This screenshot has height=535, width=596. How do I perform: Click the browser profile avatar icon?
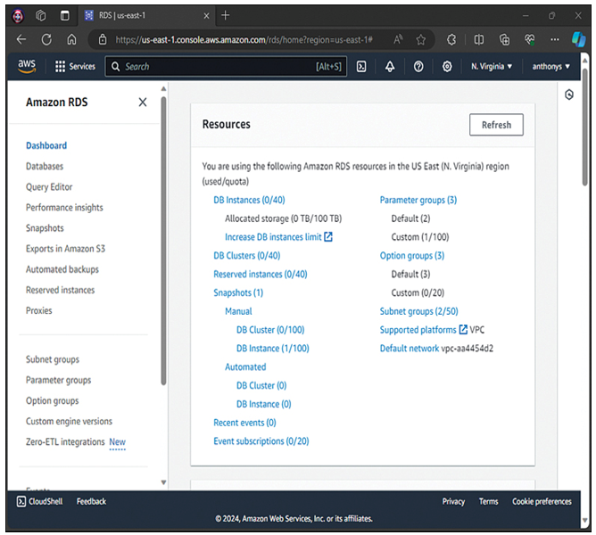point(18,15)
